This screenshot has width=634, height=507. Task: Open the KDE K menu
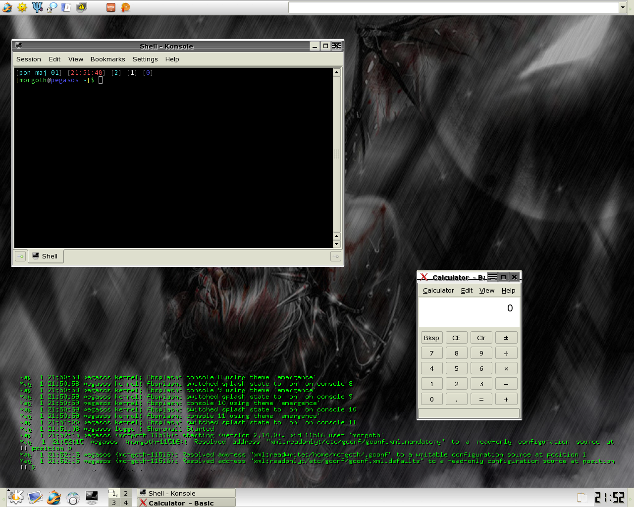pyautogui.click(x=16, y=497)
